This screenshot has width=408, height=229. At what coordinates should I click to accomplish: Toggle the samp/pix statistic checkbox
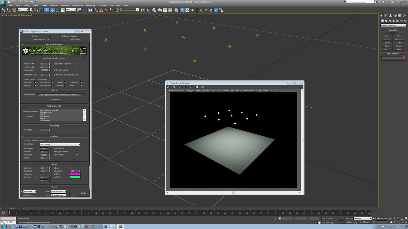35,82
